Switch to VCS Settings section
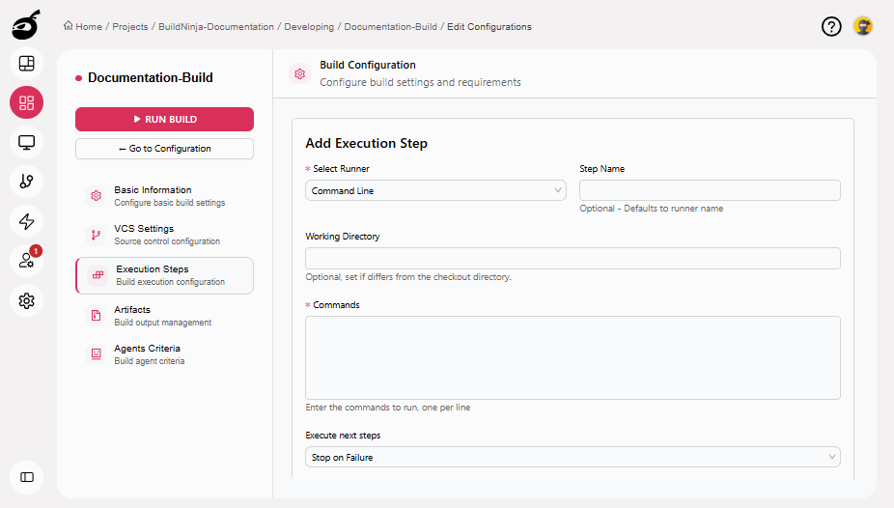 164,235
